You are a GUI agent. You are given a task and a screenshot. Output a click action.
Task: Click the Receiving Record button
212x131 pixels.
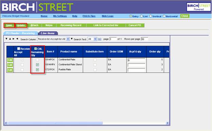71,25
